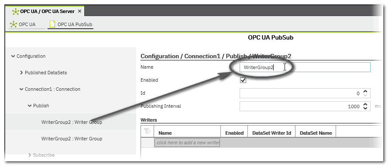This screenshot has height=166, width=388.
Task: Click the green OPC UA icon in sub-tab bar
Action: [14, 24]
